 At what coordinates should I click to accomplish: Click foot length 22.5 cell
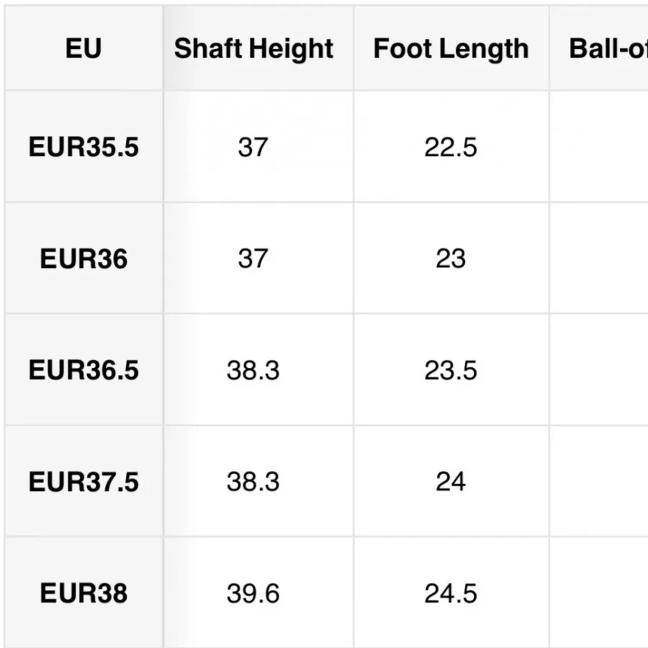pyautogui.click(x=451, y=148)
